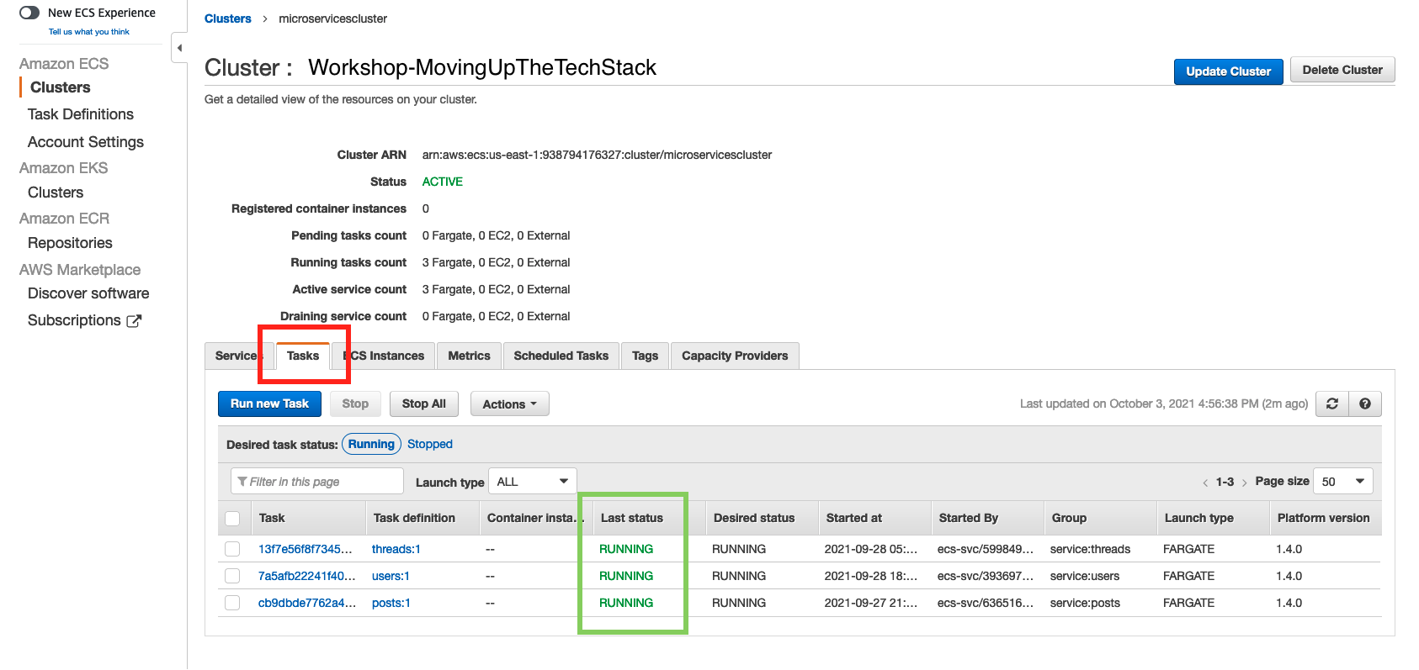Open Discover software in sidebar
This screenshot has height=670, width=1419.
tap(88, 293)
